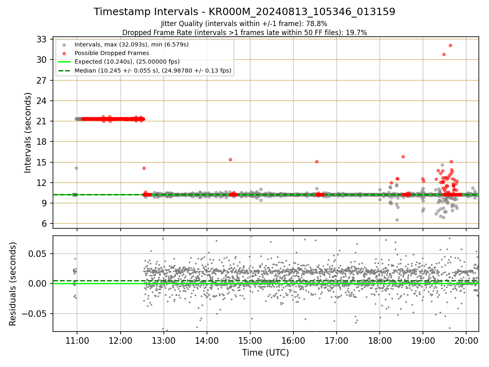
Task: Click the plot title containing KR000M_20240813_105346_013159
Action: coord(244,12)
